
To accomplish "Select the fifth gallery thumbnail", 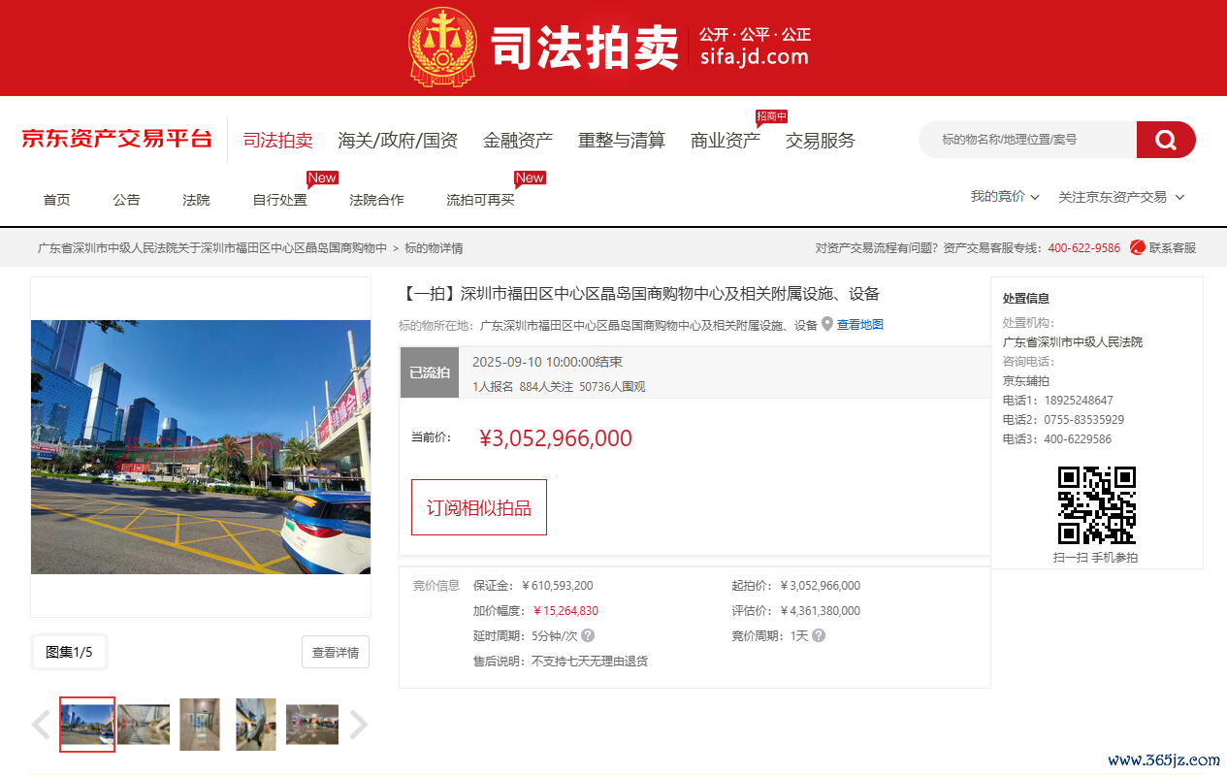I will click(312, 725).
